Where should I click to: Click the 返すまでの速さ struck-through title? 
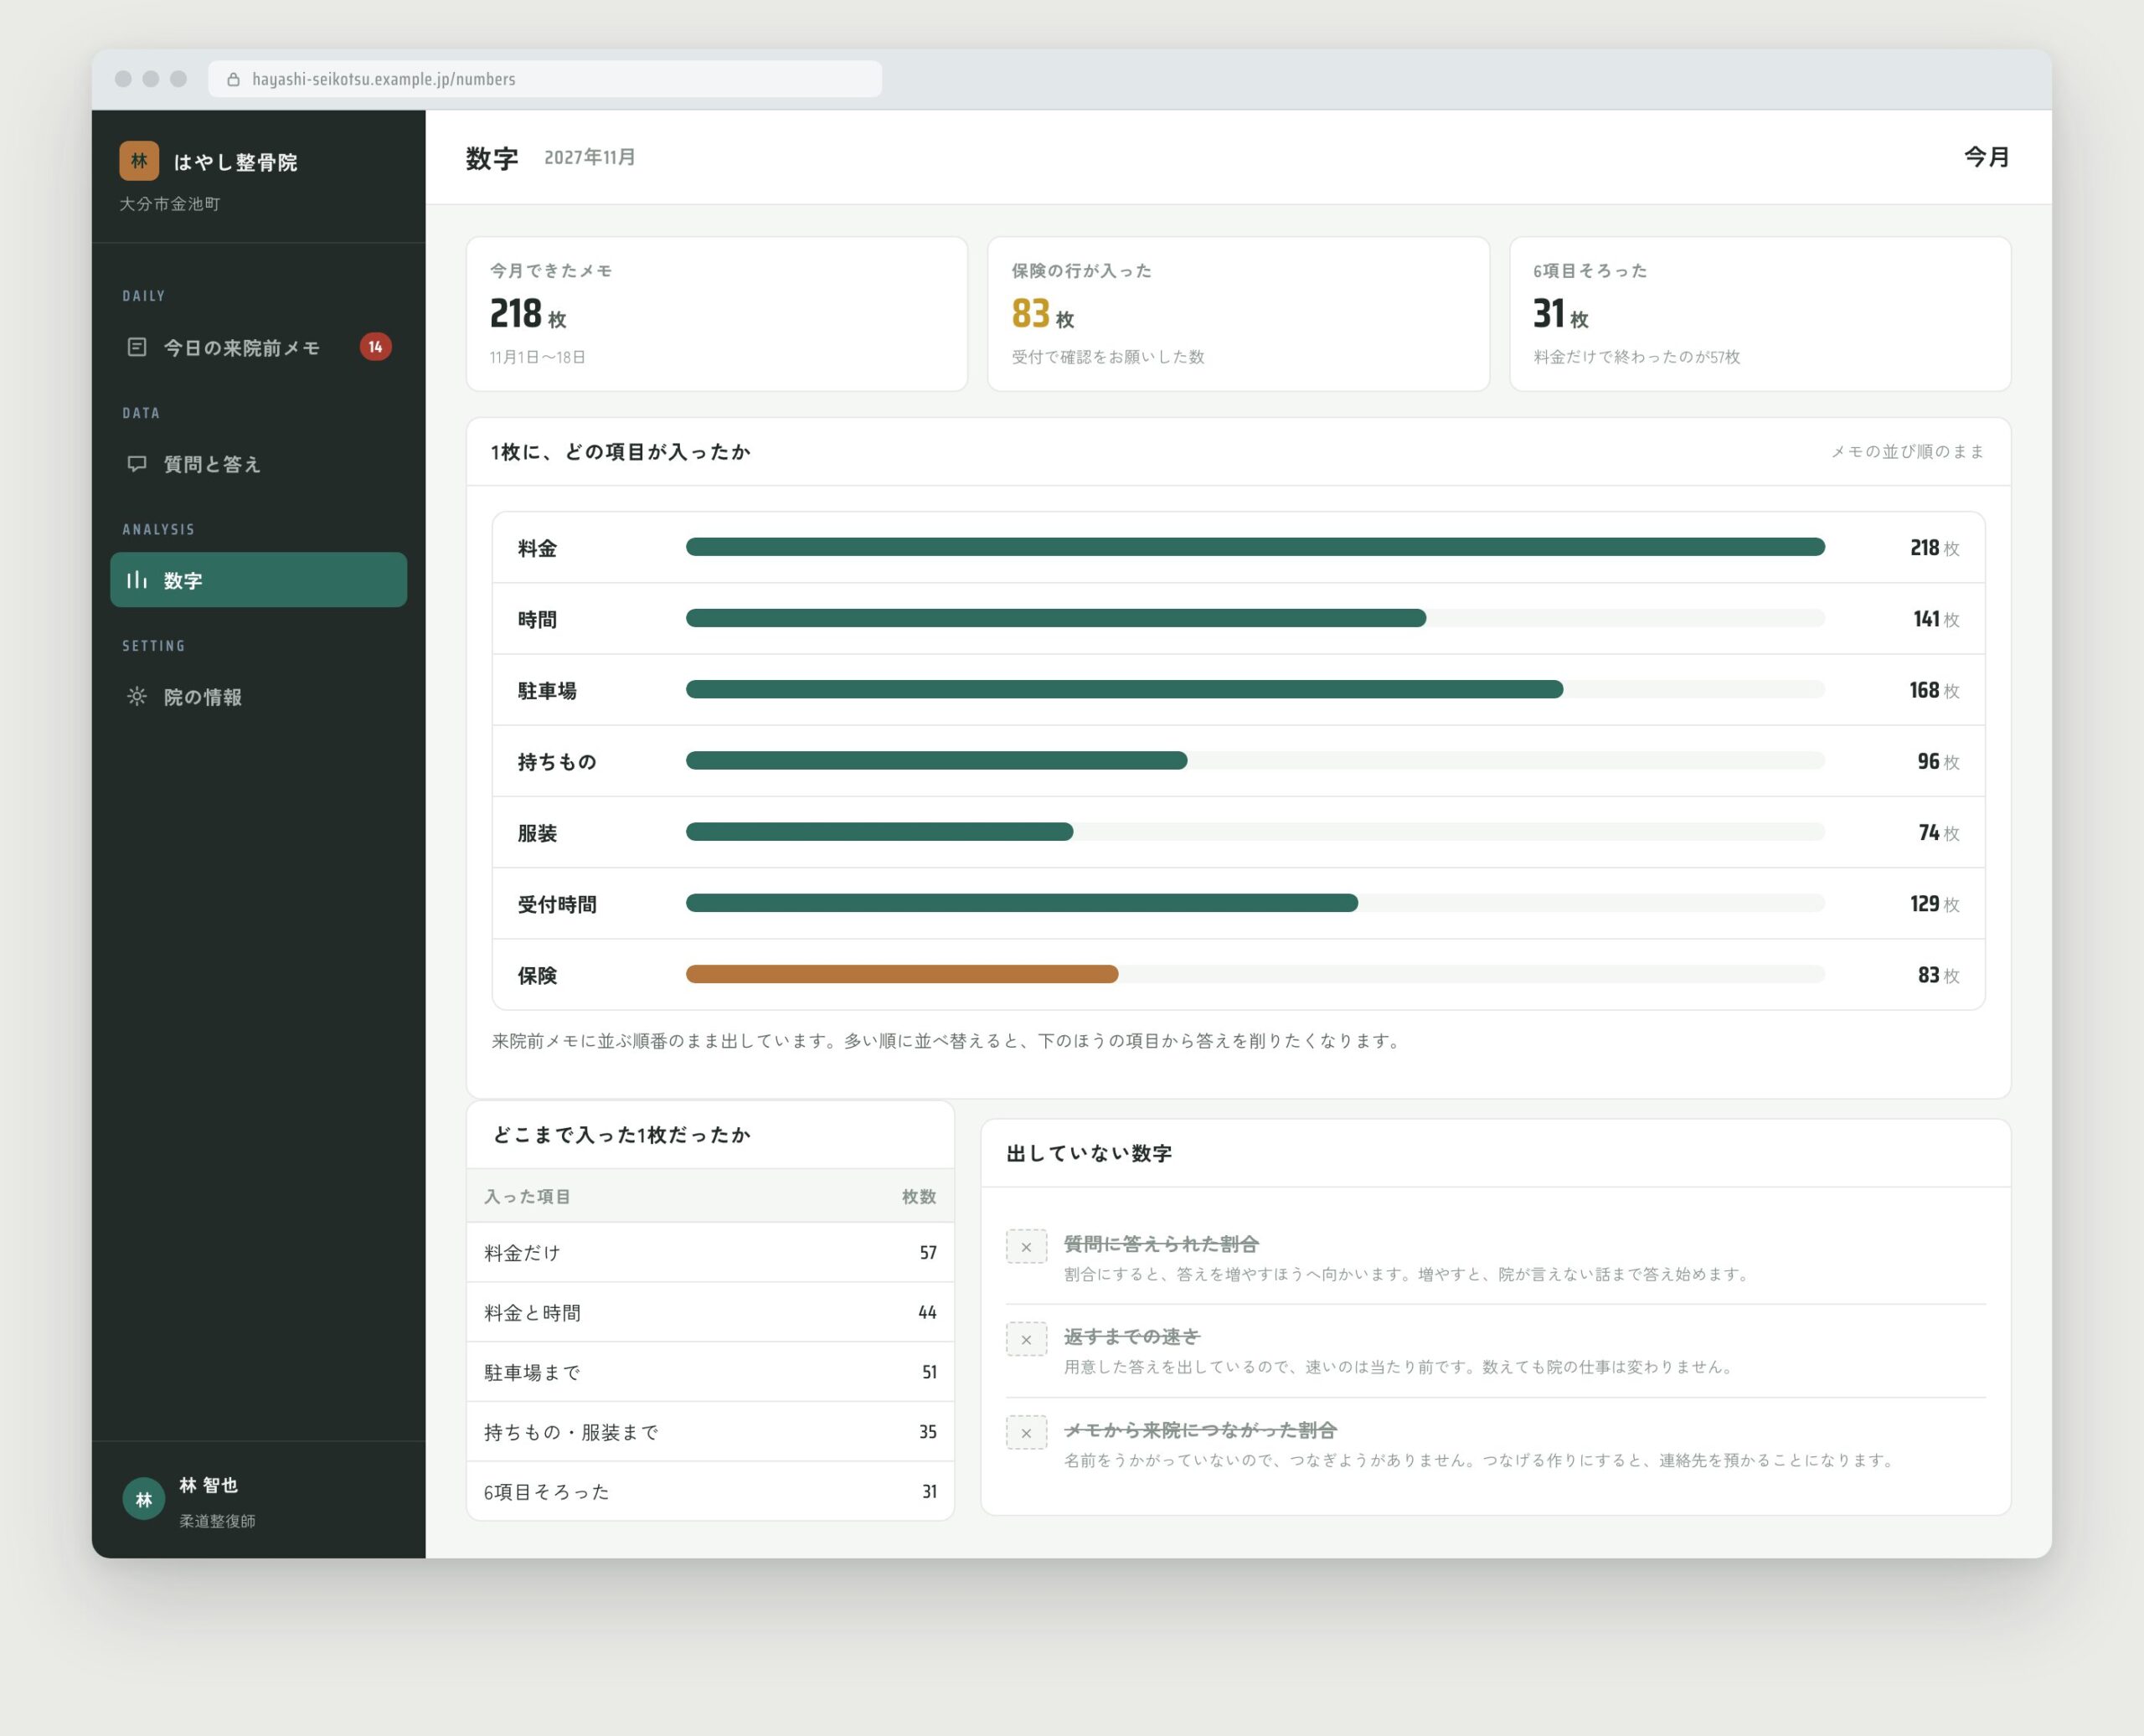(1132, 1337)
